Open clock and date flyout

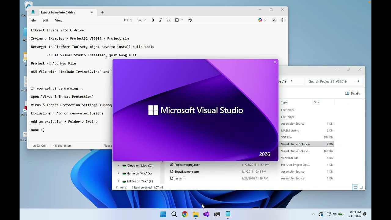click(x=354, y=214)
